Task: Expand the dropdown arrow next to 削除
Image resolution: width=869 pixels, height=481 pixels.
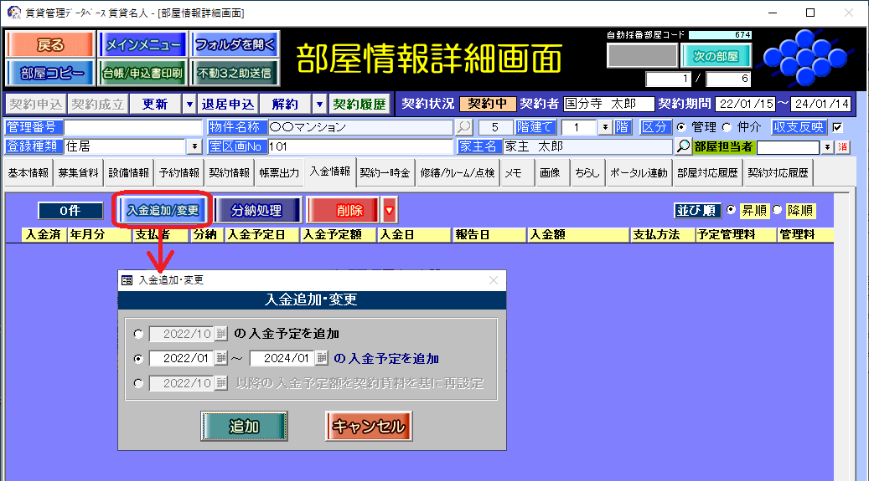Action: [x=389, y=211]
